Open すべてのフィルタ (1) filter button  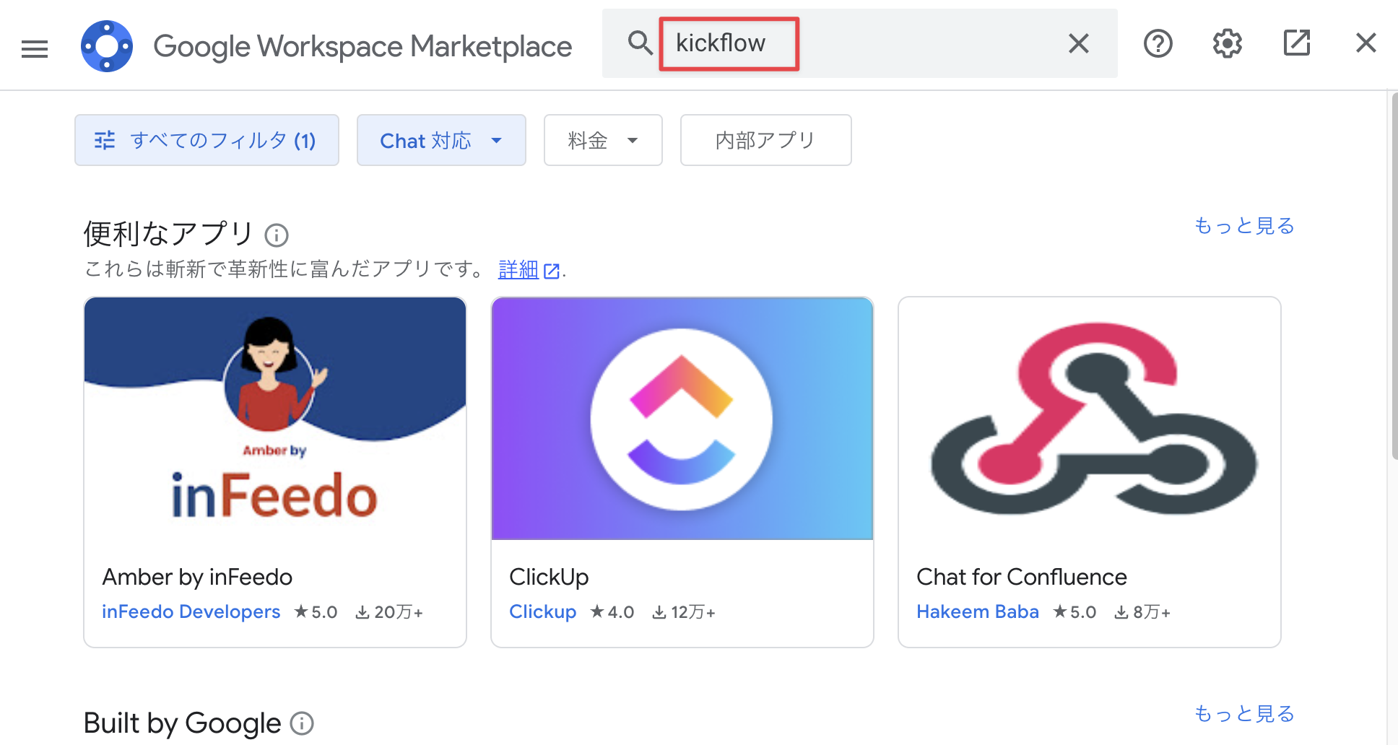[x=207, y=140]
